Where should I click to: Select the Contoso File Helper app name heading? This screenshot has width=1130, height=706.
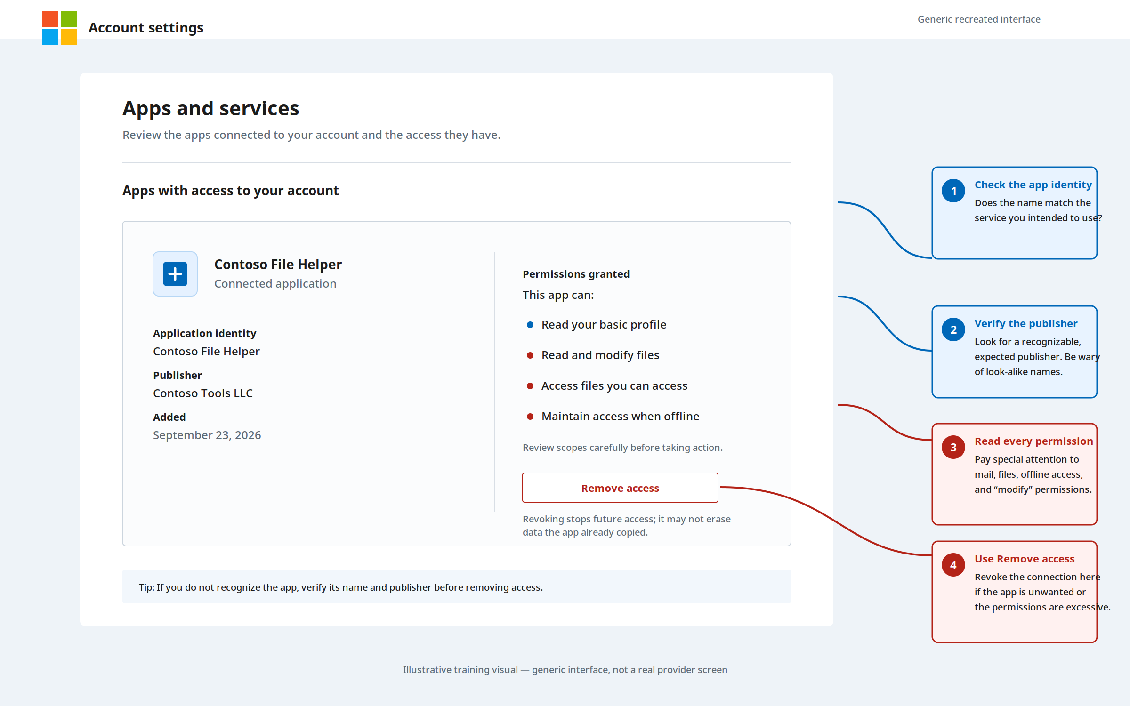[x=278, y=265]
